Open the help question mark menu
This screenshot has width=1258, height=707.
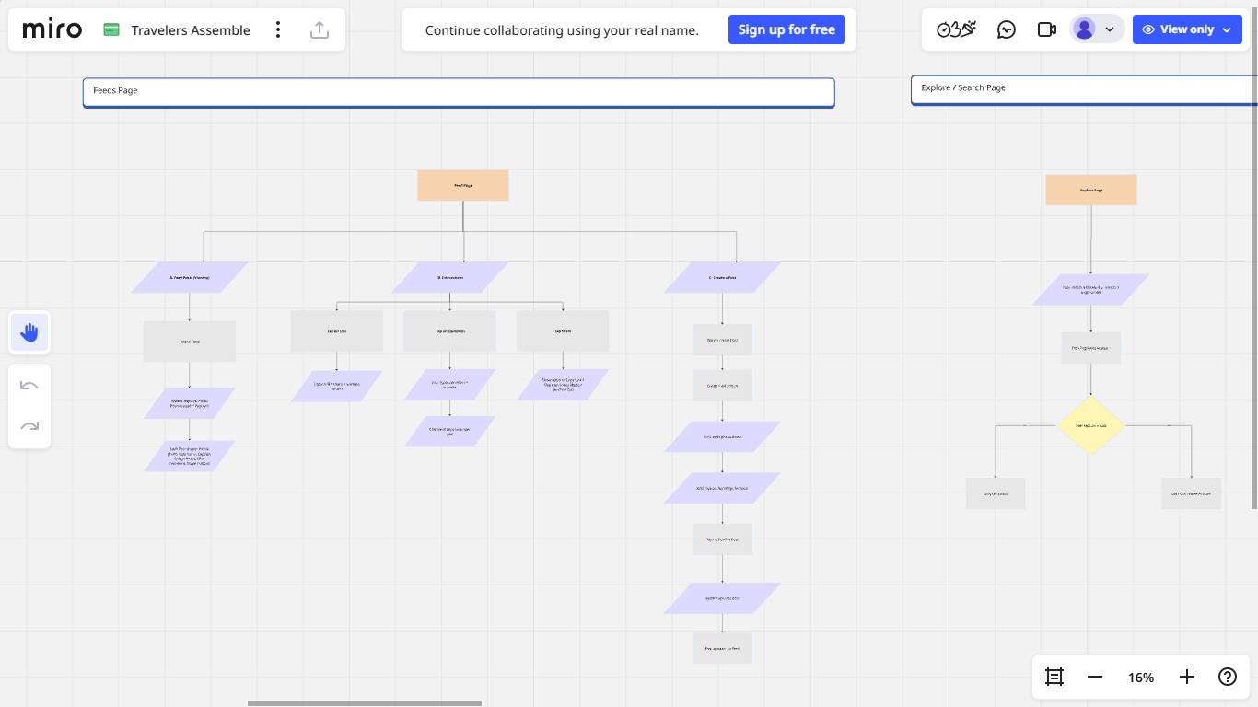click(1227, 677)
